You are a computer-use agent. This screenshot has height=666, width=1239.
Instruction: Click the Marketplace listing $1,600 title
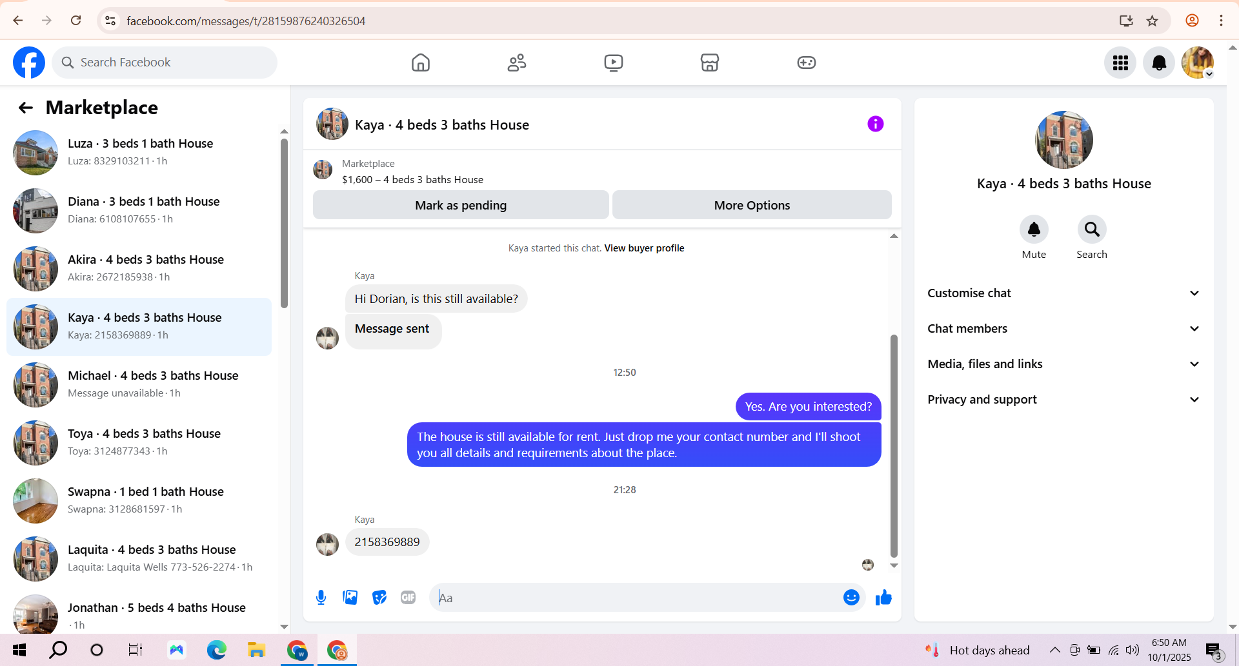pos(412,180)
